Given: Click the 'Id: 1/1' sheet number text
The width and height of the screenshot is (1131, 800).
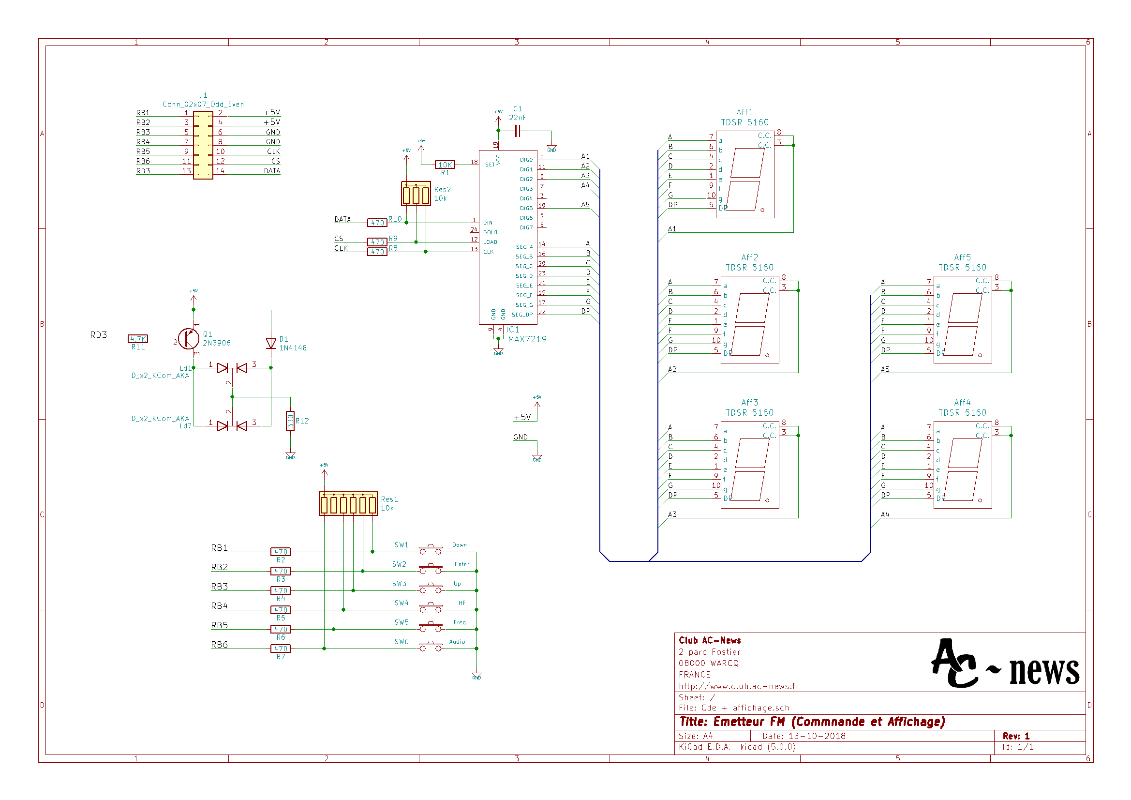Looking at the screenshot, I should [x=1018, y=747].
